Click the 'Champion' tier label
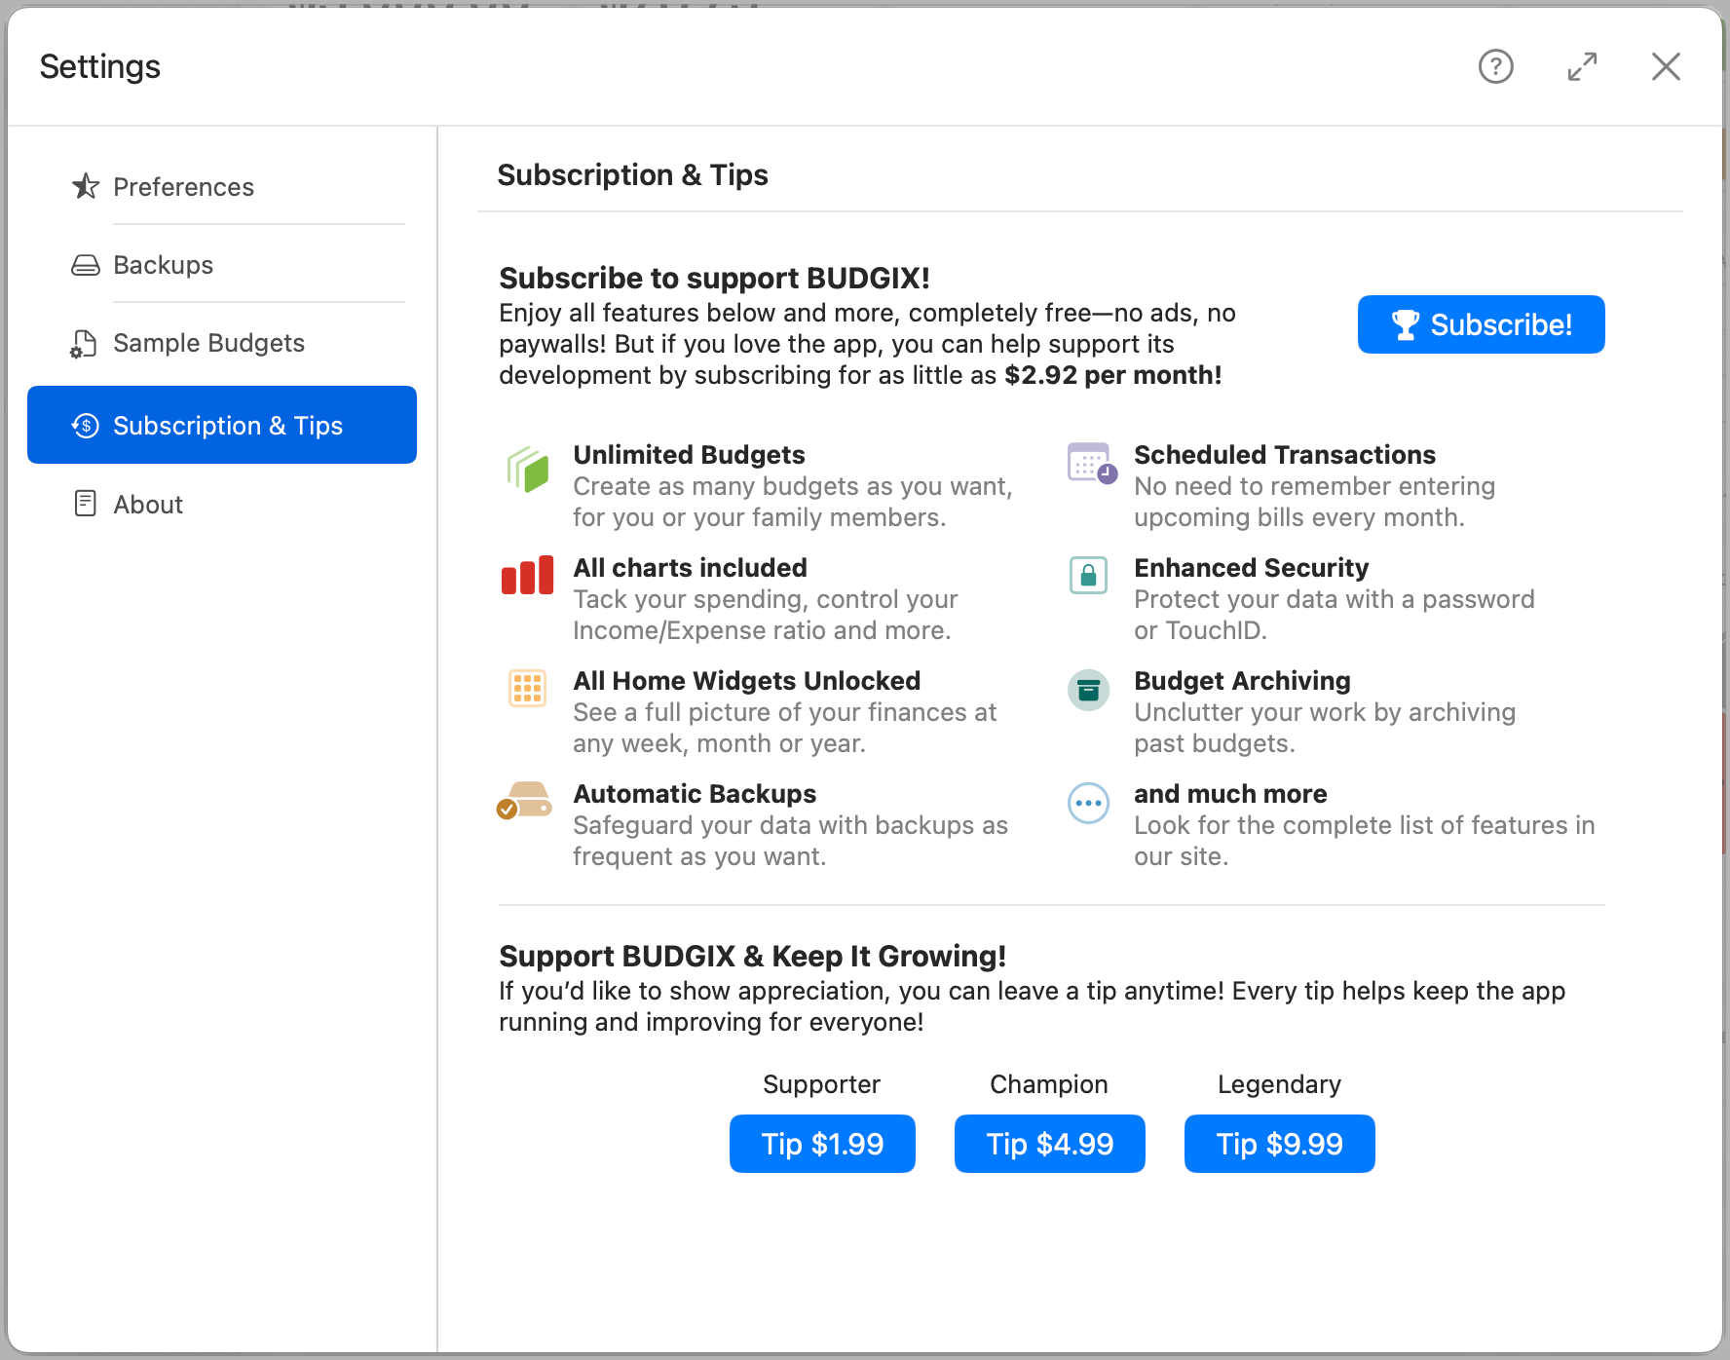 point(1049,1084)
